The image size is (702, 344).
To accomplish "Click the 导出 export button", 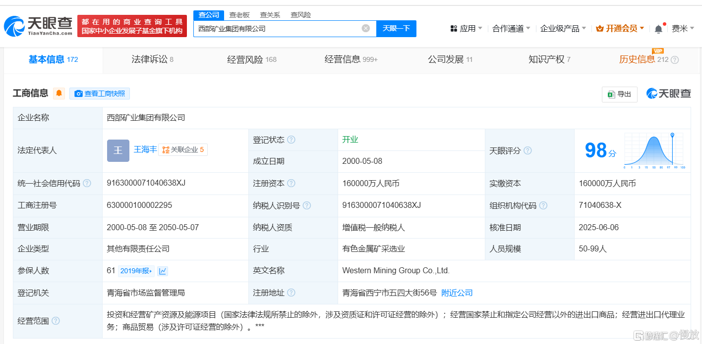I will pyautogui.click(x=620, y=94).
